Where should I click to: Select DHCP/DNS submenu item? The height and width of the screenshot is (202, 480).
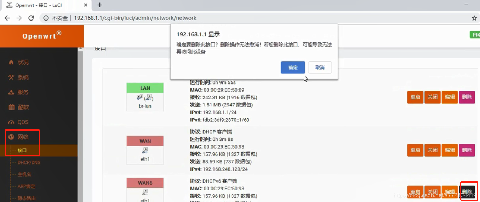(29, 162)
